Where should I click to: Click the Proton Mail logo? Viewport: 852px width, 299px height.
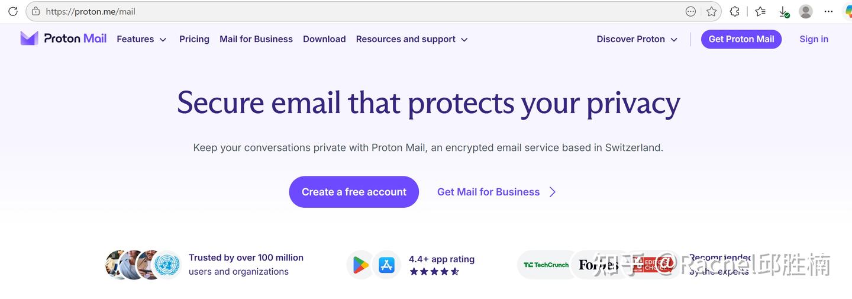(63, 38)
